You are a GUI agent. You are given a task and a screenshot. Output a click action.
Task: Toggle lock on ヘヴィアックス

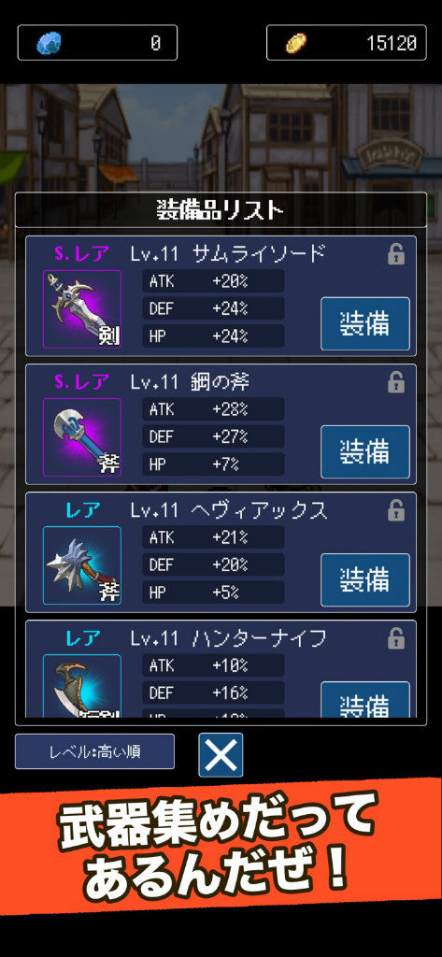coord(396,511)
